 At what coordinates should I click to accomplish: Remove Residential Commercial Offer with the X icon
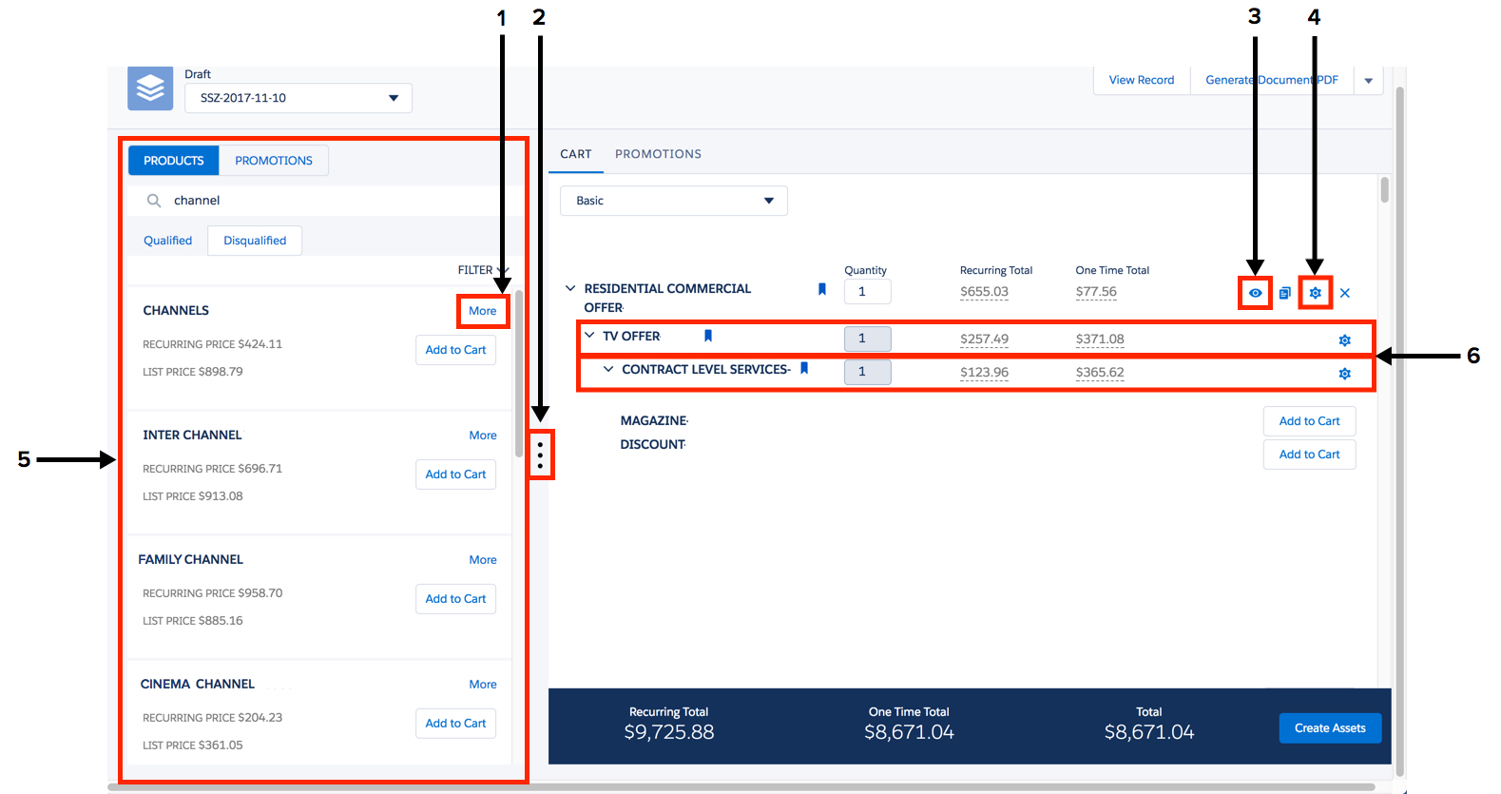click(x=1345, y=293)
